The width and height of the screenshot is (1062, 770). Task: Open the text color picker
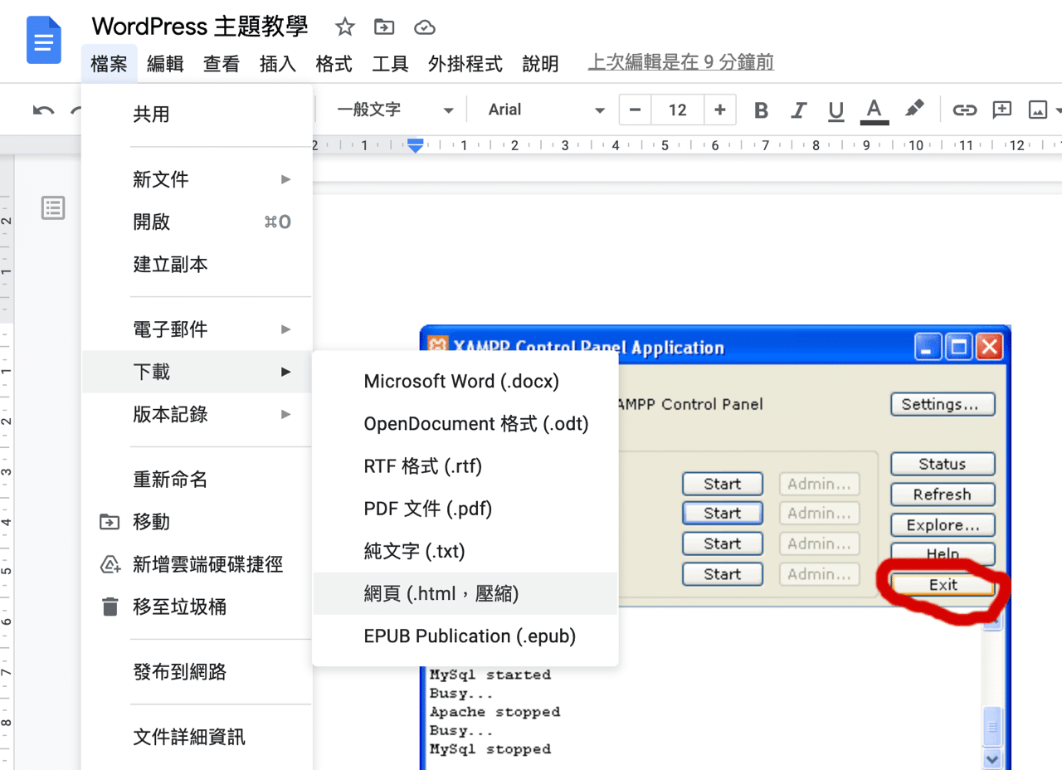[x=874, y=110]
